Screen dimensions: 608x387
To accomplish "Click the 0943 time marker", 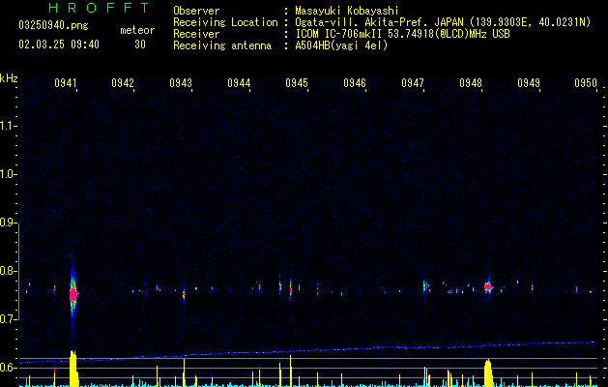I will 181,83.
